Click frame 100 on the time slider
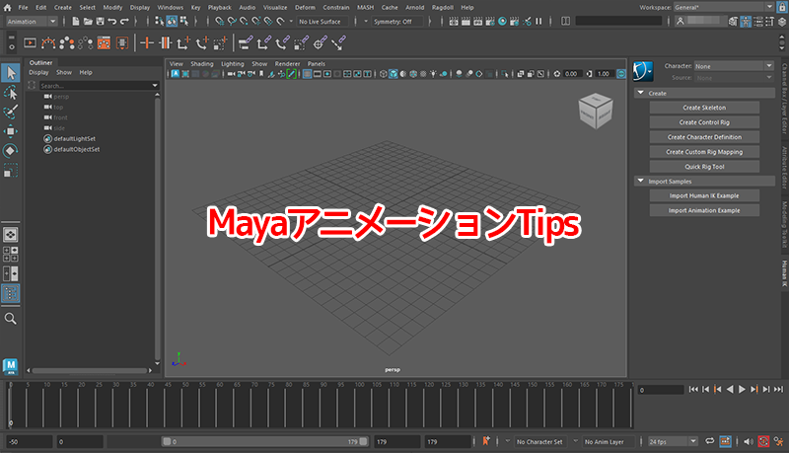 point(356,406)
